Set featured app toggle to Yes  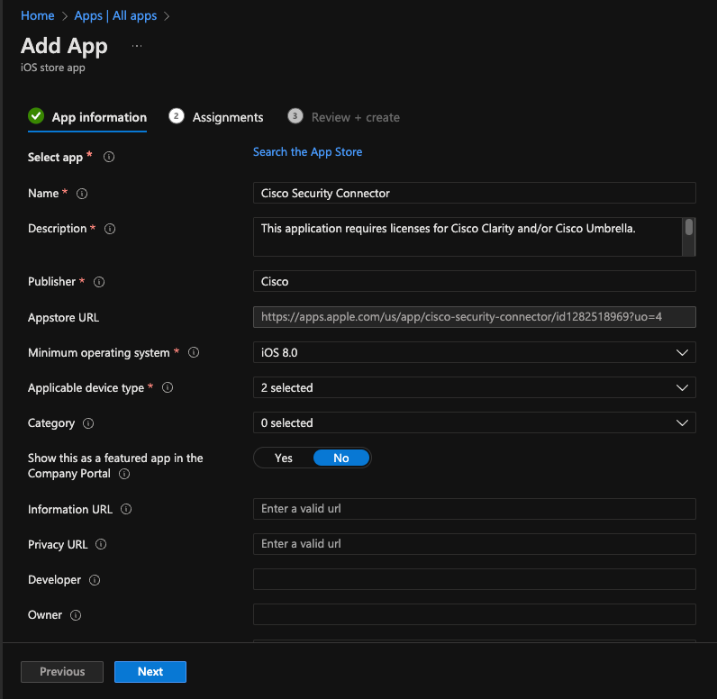284,458
